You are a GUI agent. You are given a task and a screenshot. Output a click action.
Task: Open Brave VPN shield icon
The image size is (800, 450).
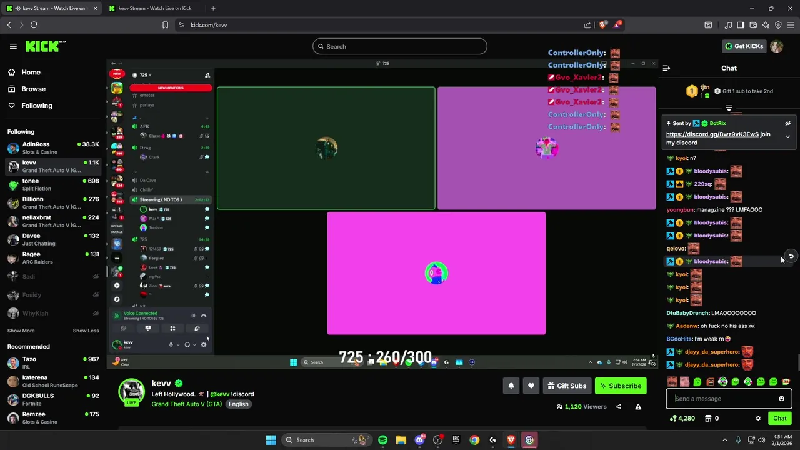point(778,25)
